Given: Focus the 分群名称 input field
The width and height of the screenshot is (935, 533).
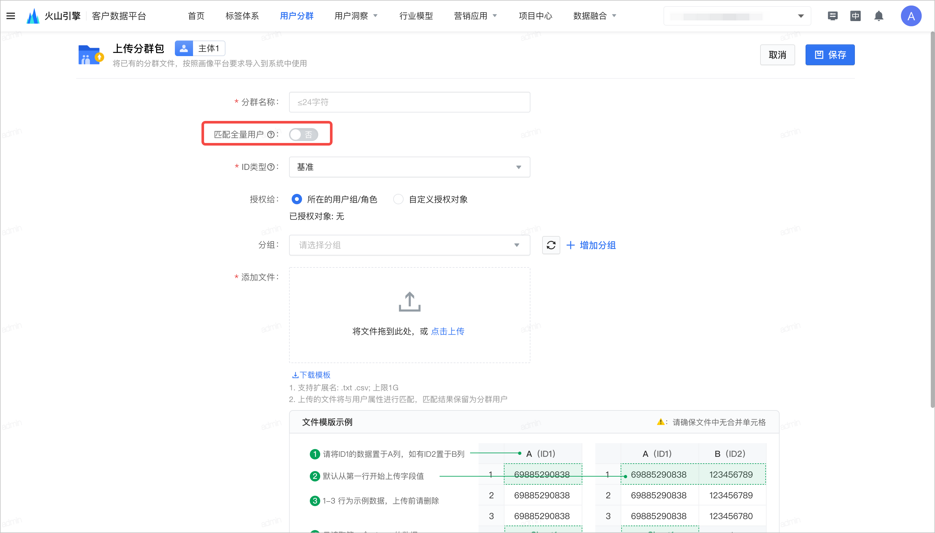Looking at the screenshot, I should coord(409,102).
